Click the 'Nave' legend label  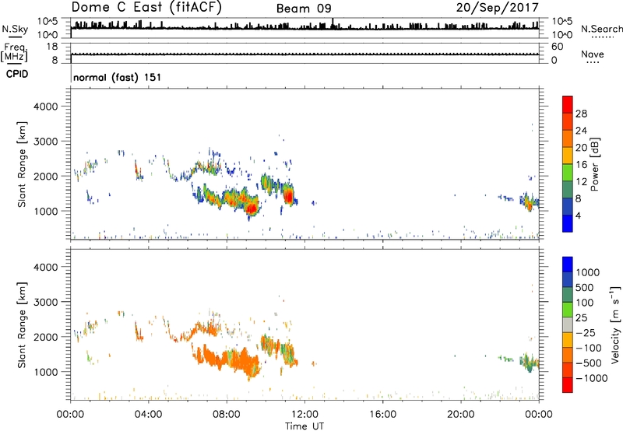click(x=593, y=54)
